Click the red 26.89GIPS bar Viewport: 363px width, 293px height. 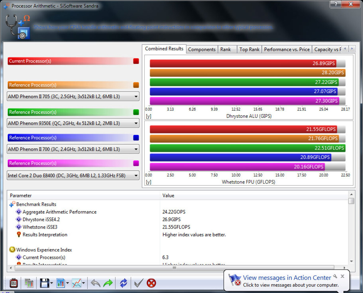click(x=243, y=63)
